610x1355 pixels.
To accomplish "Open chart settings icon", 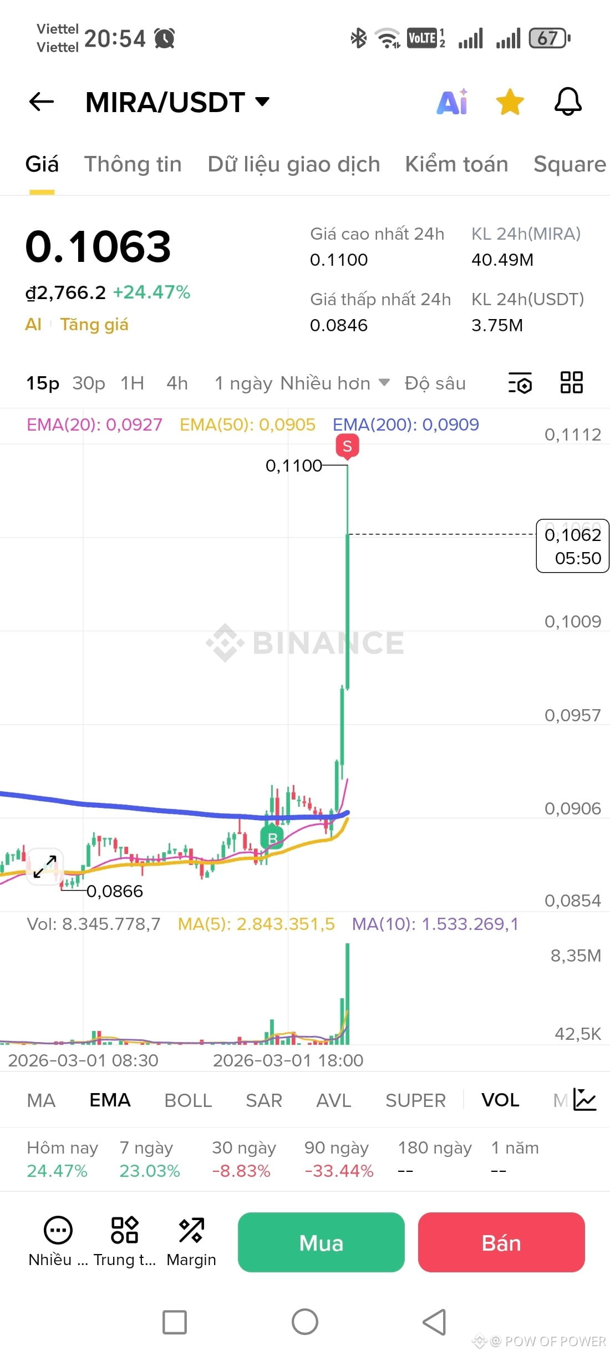I will [520, 383].
